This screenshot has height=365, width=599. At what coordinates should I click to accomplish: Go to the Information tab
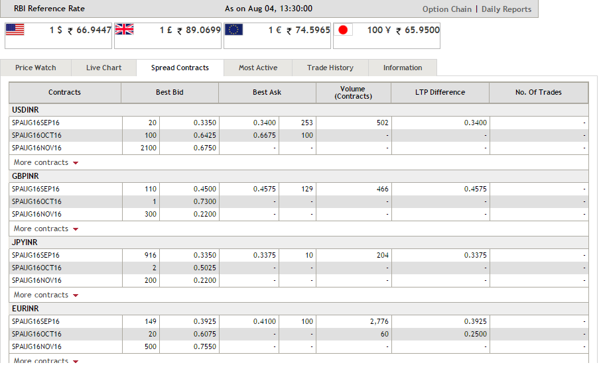[403, 68]
